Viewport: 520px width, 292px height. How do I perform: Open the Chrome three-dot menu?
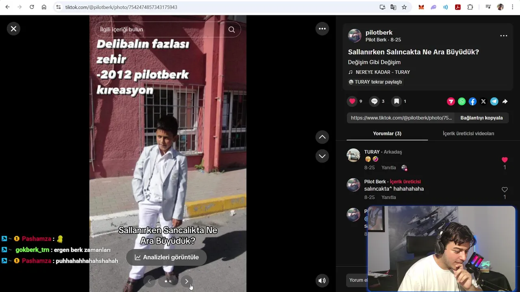pos(512,7)
